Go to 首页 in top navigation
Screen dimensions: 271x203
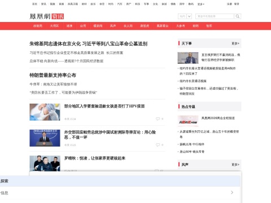(x=35, y=4)
